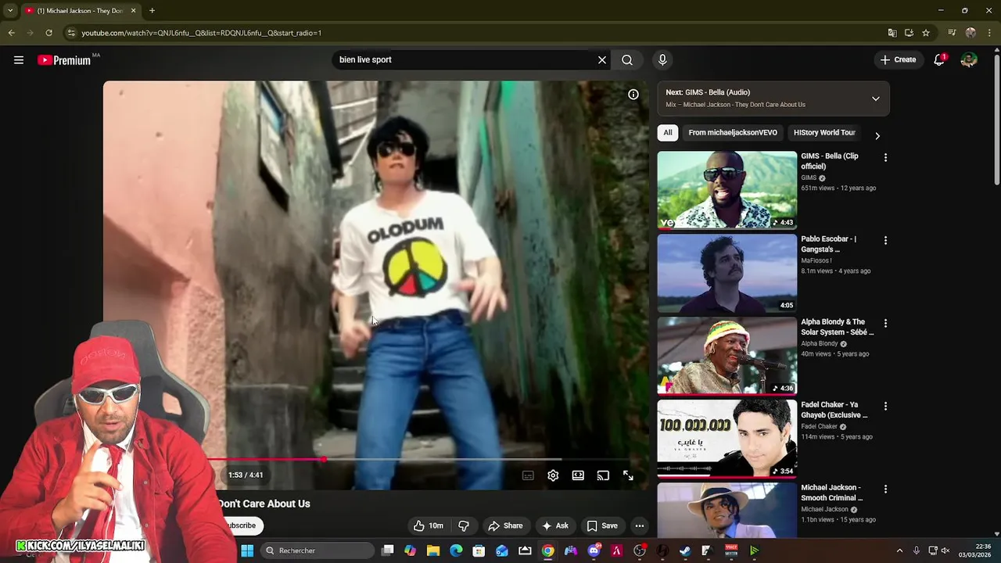
Task: Click the Ask button below the video
Action: click(555, 525)
